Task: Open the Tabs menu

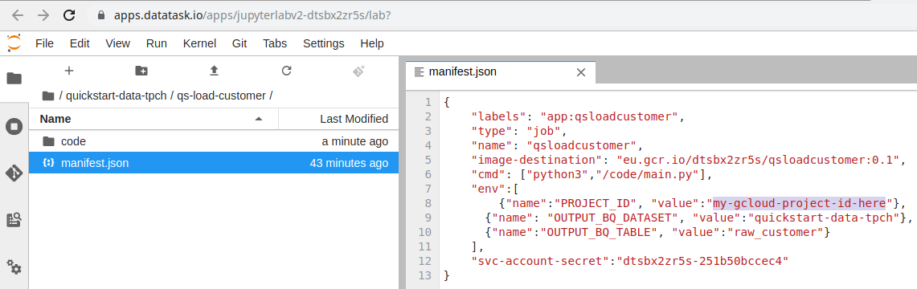Action: [275, 43]
